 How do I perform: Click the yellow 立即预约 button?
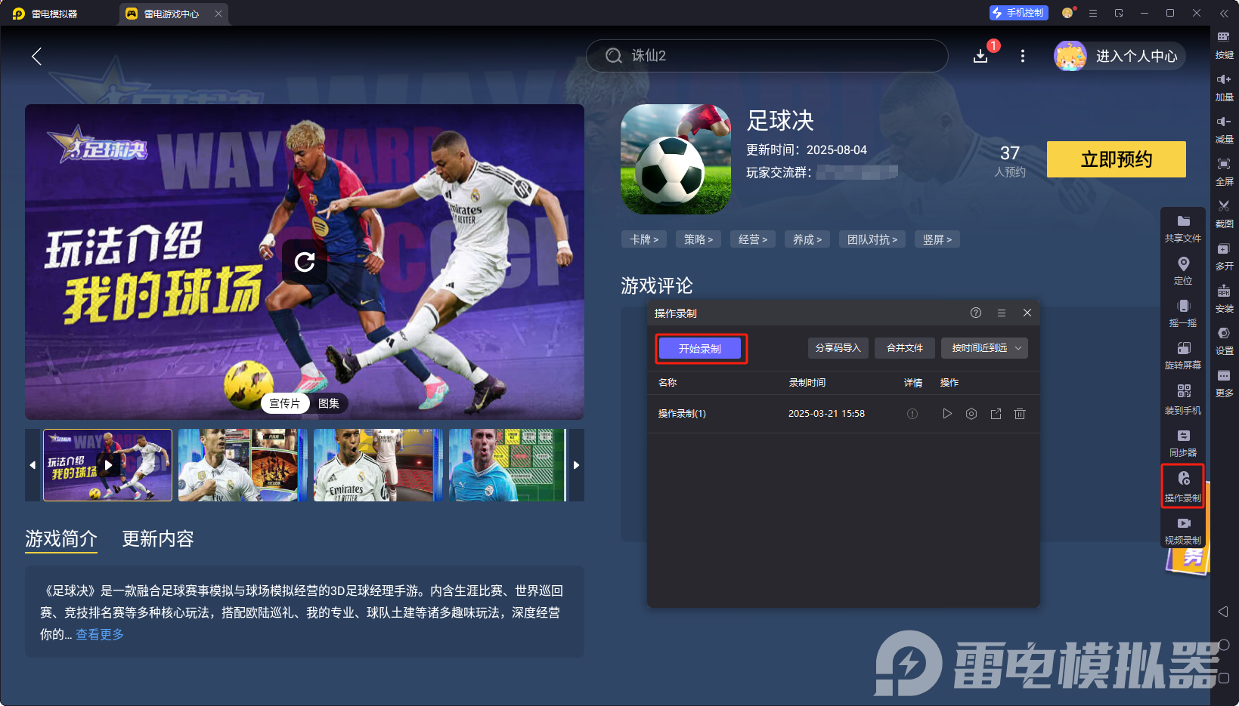[x=1117, y=159]
